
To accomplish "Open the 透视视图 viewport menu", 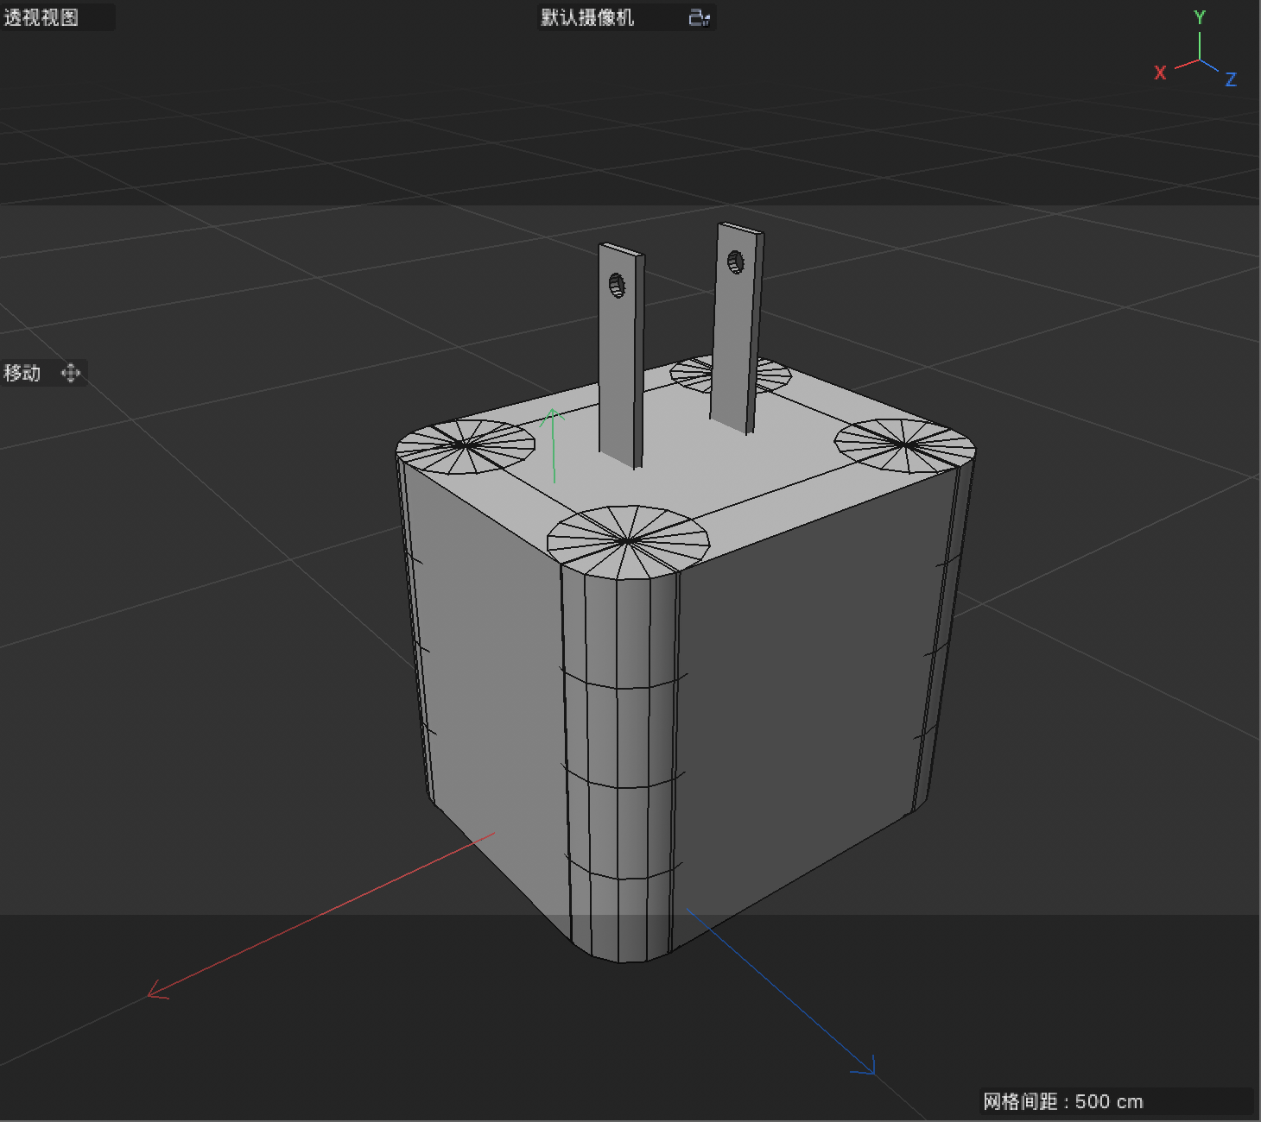I will pyautogui.click(x=39, y=17).
